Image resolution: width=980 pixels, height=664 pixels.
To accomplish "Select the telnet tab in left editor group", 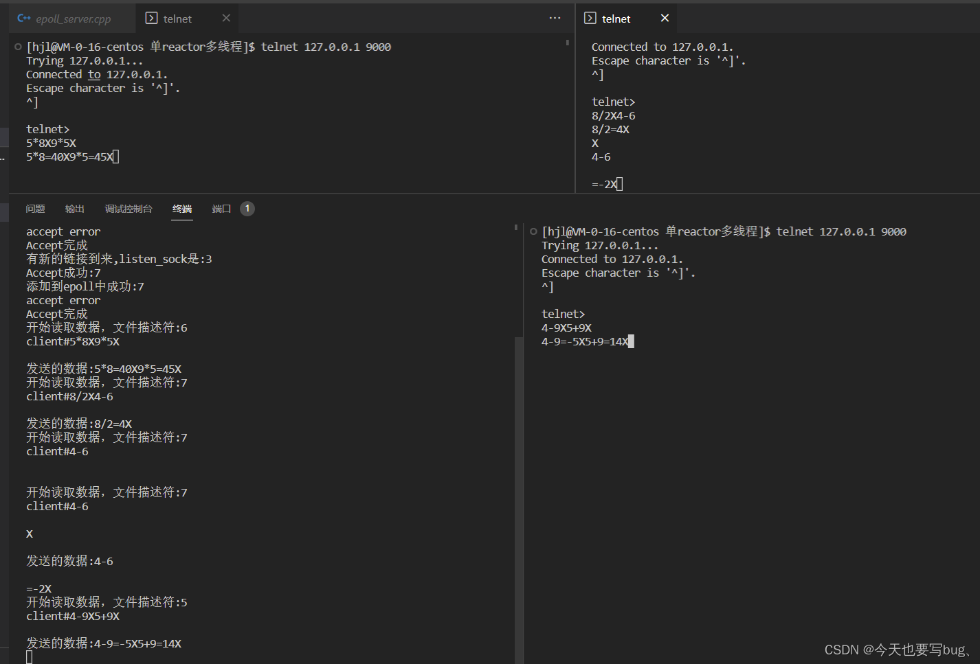I will (177, 19).
